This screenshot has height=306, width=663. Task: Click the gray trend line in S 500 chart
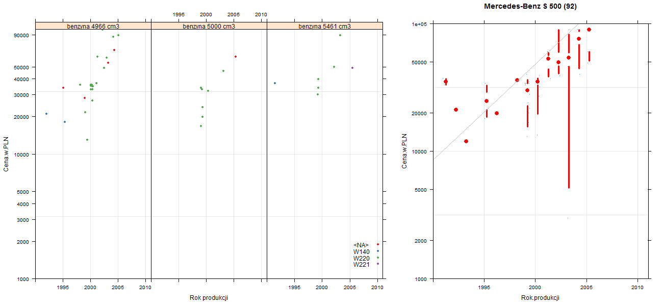506,92
